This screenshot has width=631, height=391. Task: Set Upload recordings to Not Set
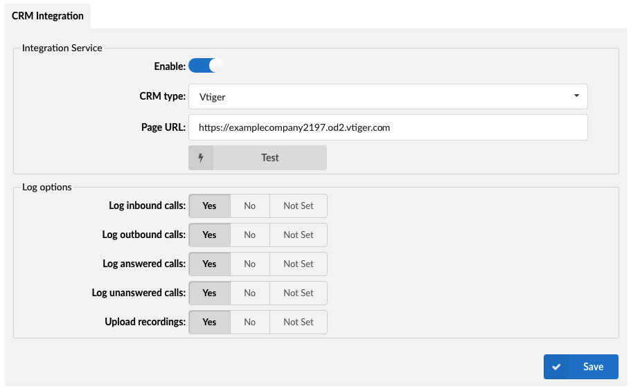pyautogui.click(x=299, y=322)
